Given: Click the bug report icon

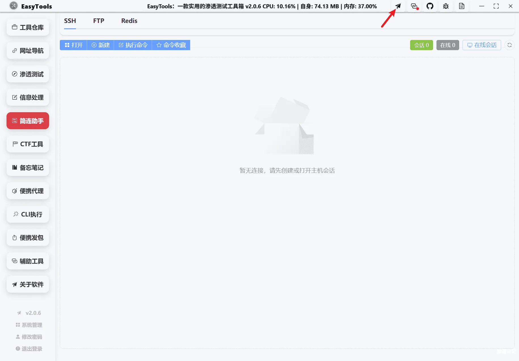Looking at the screenshot, I should [446, 6].
